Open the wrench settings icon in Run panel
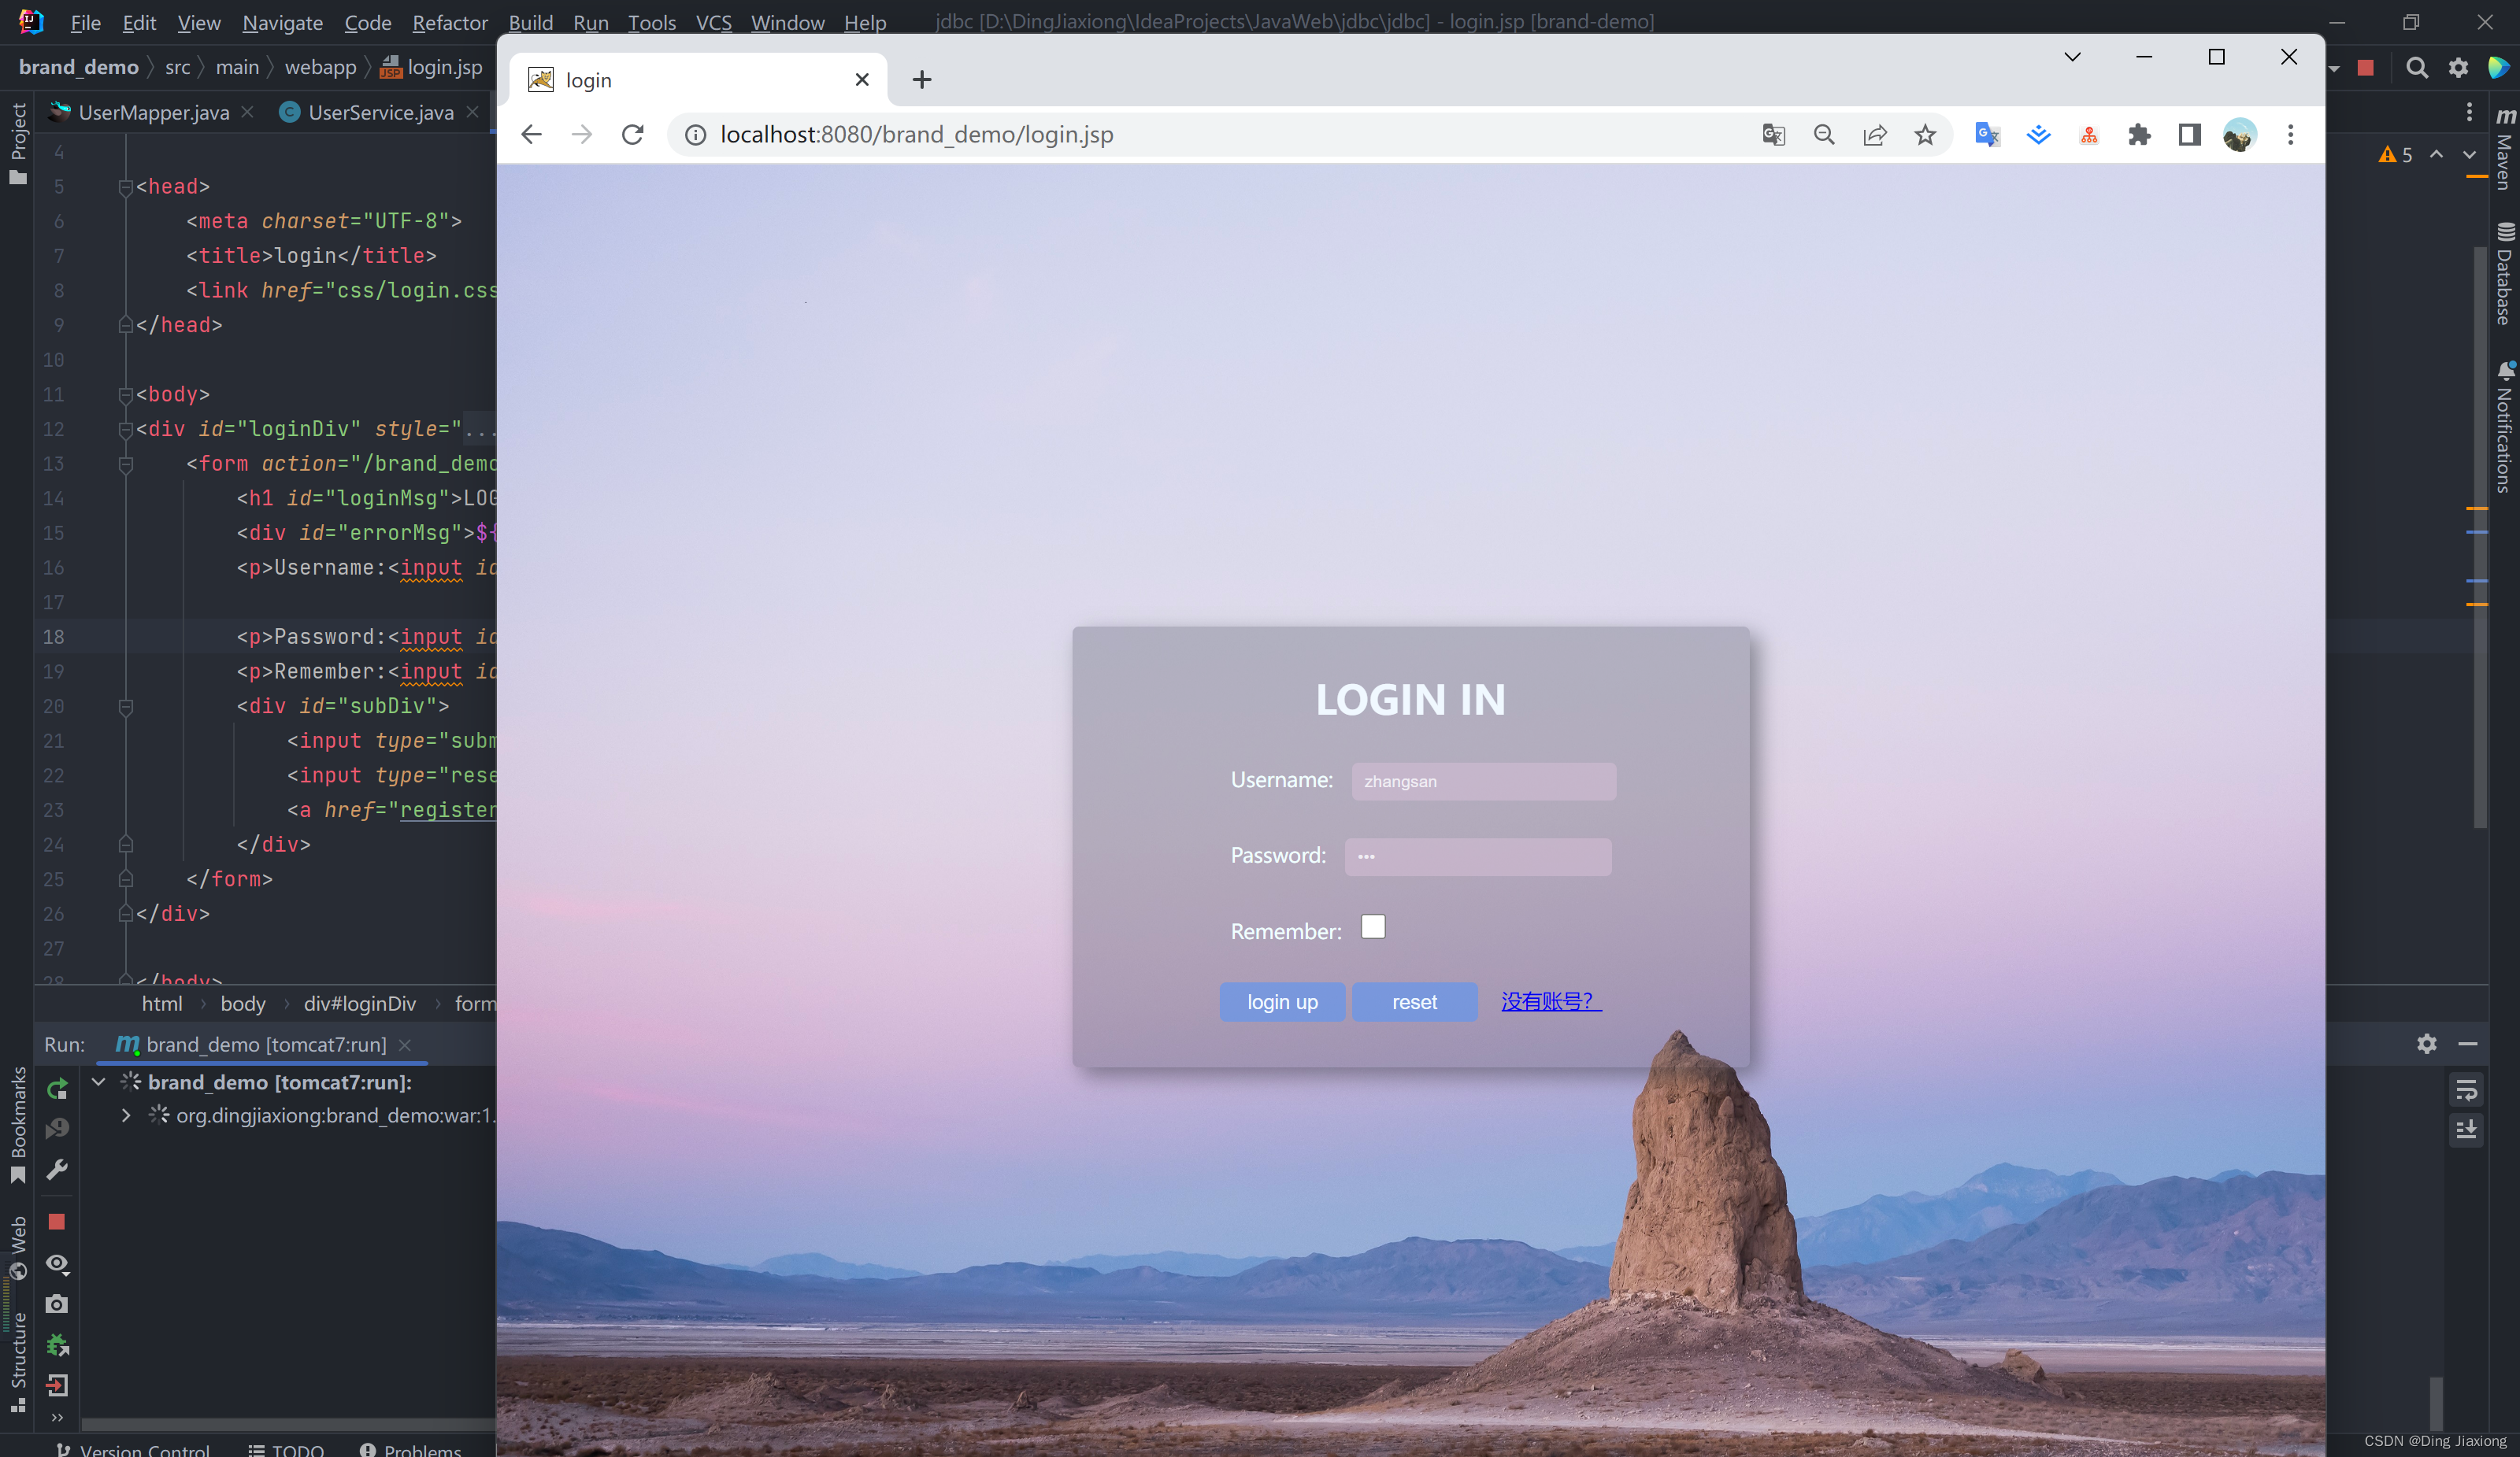Screen dimensions: 2520x1457 pyautogui.click(x=57, y=1169)
